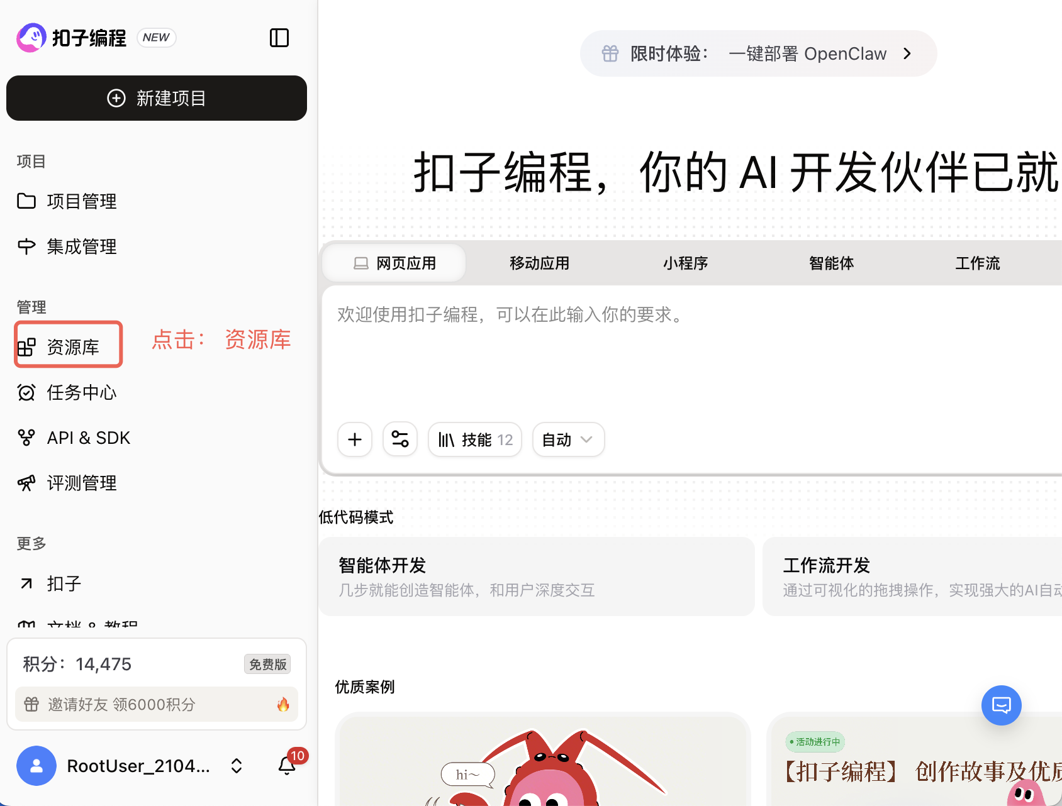Click the plus attachment icon in input box
This screenshot has width=1062, height=806.
(x=355, y=439)
